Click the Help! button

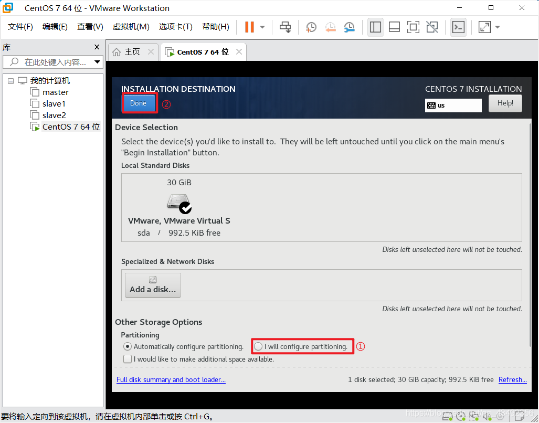[505, 103]
